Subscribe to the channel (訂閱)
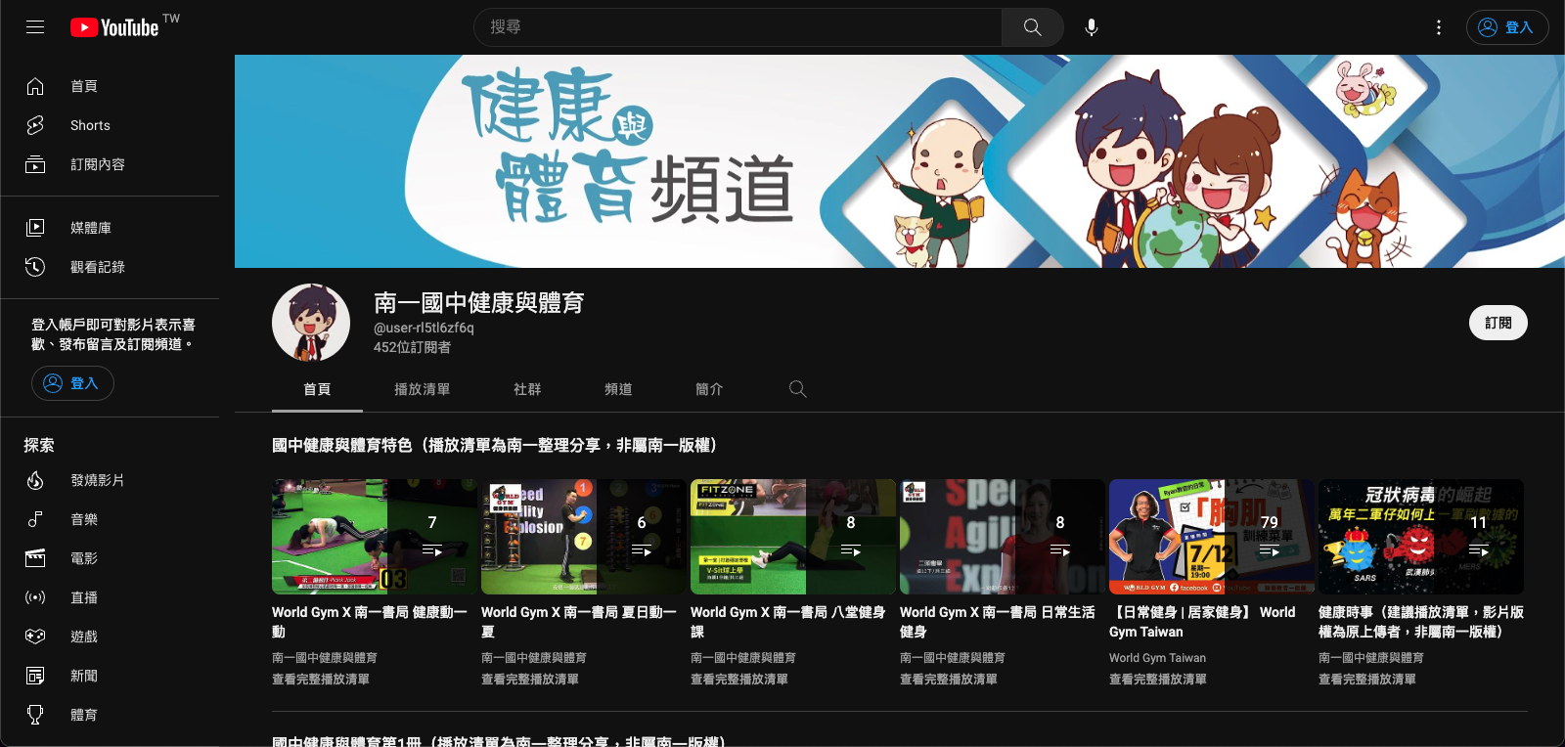Viewport: 1565px width, 747px height. (x=1498, y=323)
